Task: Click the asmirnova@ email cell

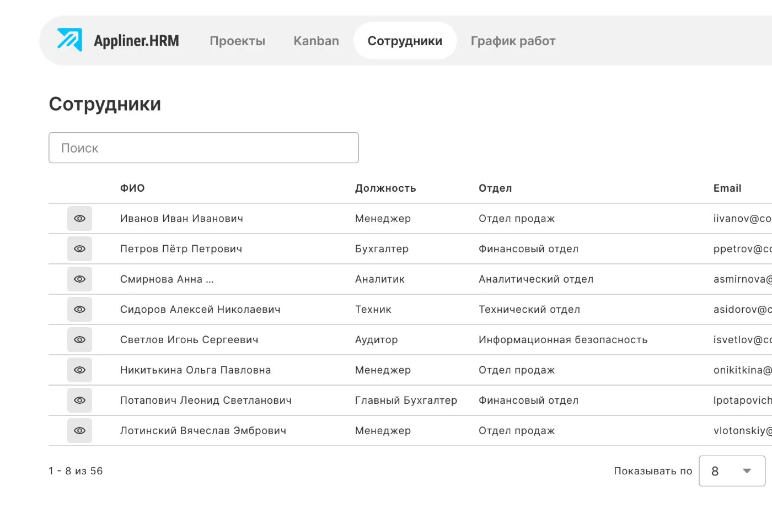Action: point(742,279)
